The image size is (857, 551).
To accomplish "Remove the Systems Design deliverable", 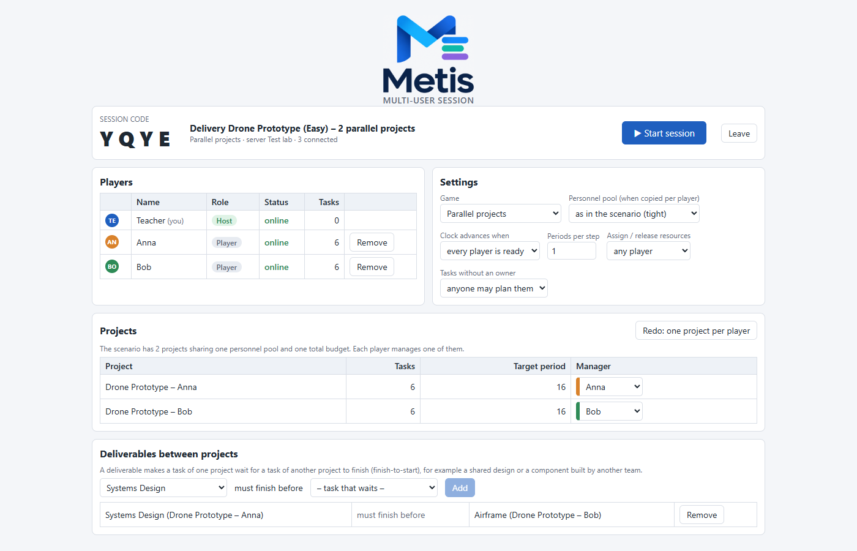I will [x=702, y=515].
